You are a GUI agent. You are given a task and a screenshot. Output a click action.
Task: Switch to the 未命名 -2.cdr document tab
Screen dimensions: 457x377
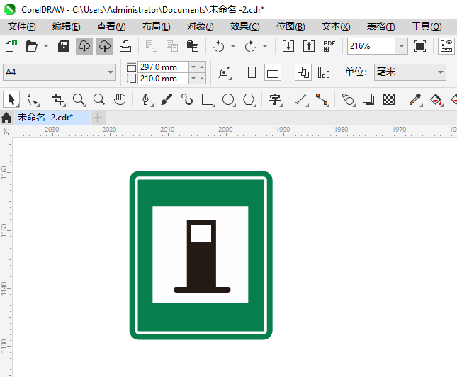coord(46,117)
